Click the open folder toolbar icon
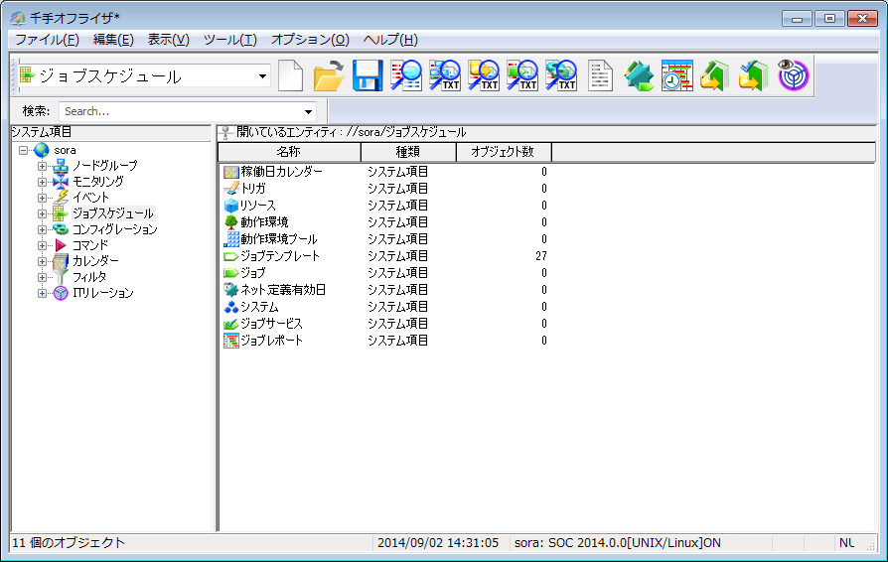Screen dimensions: 888x562 [329, 75]
